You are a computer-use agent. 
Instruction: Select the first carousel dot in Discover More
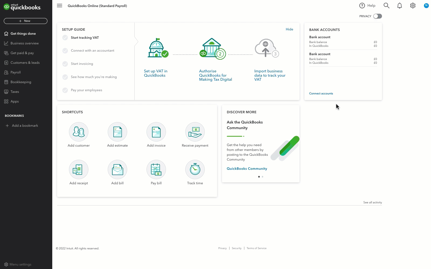pyautogui.click(x=259, y=177)
